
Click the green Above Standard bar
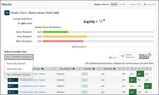pyautogui.click(x=55, y=32)
